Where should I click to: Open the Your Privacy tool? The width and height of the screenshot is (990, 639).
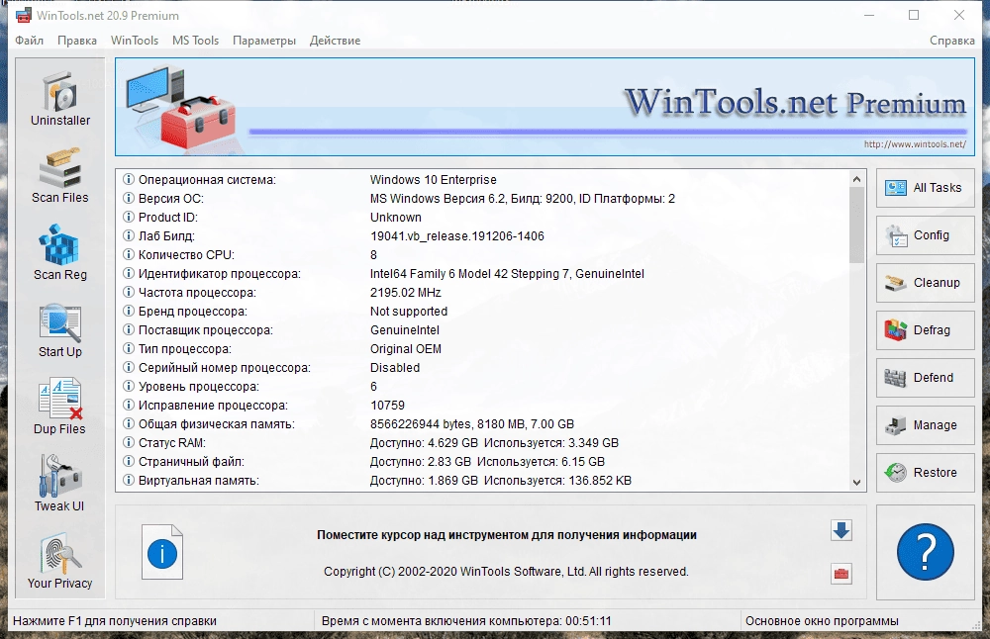coord(60,562)
